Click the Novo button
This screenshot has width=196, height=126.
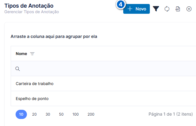point(136,9)
